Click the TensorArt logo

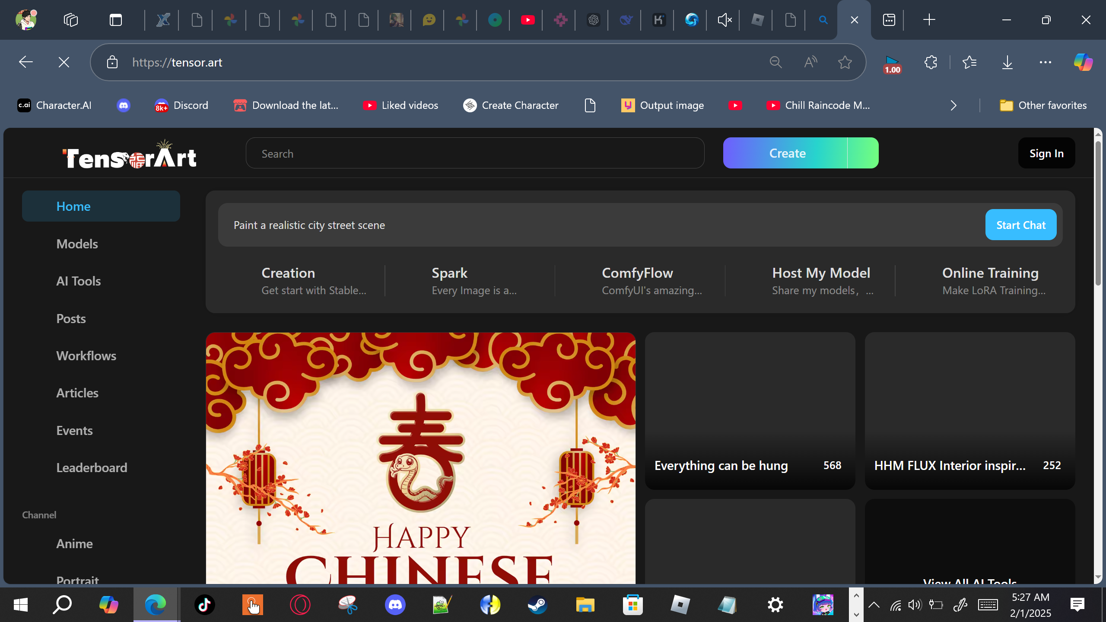click(130, 155)
